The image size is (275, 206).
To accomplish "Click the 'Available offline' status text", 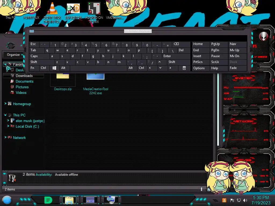I will click(x=67, y=175).
